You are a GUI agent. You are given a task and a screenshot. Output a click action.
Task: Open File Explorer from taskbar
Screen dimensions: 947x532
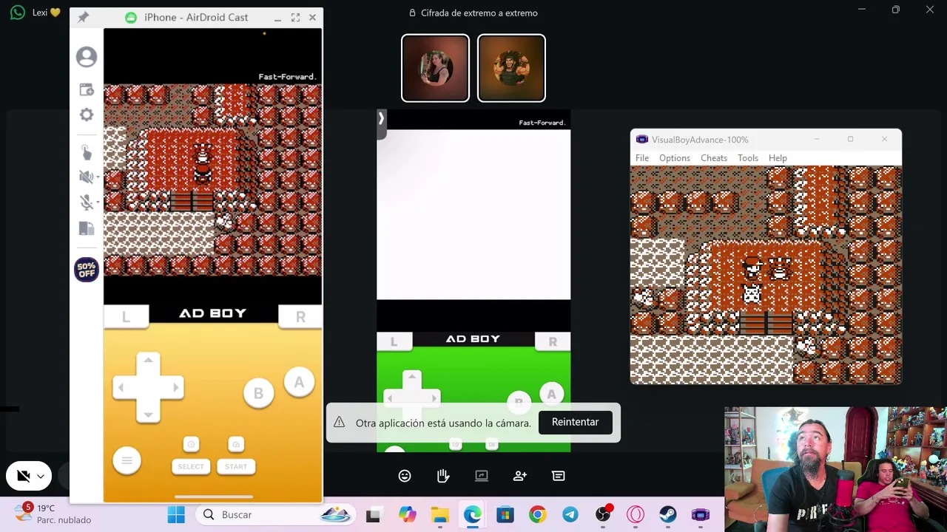pyautogui.click(x=440, y=515)
